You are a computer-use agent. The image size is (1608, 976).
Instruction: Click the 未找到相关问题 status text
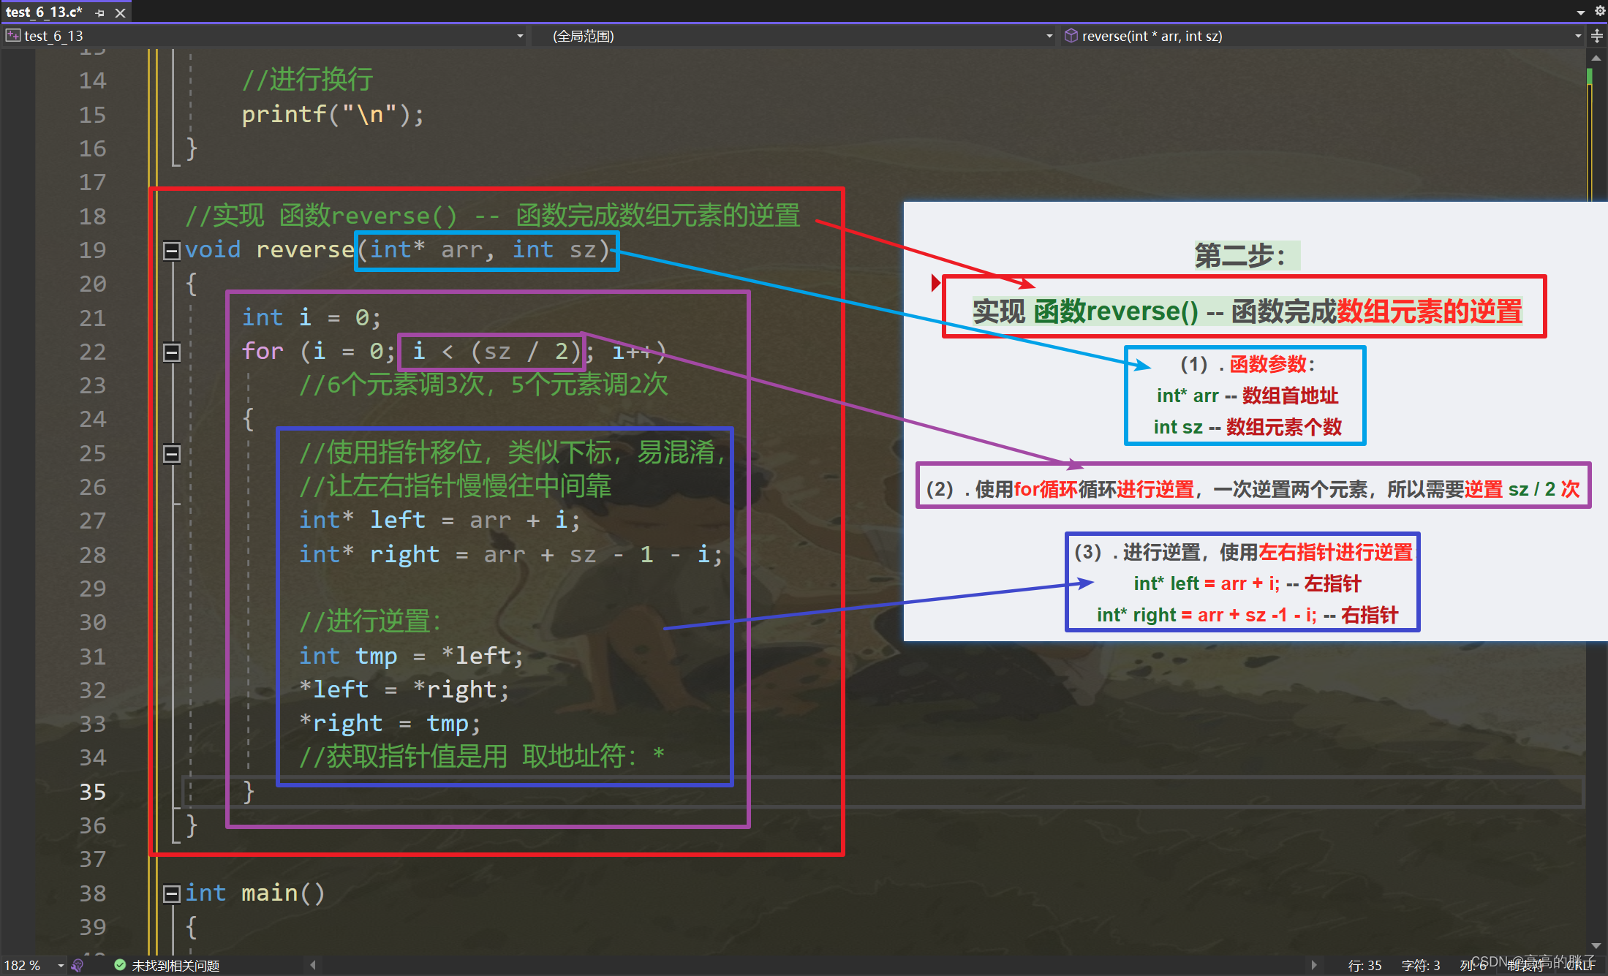click(x=175, y=966)
